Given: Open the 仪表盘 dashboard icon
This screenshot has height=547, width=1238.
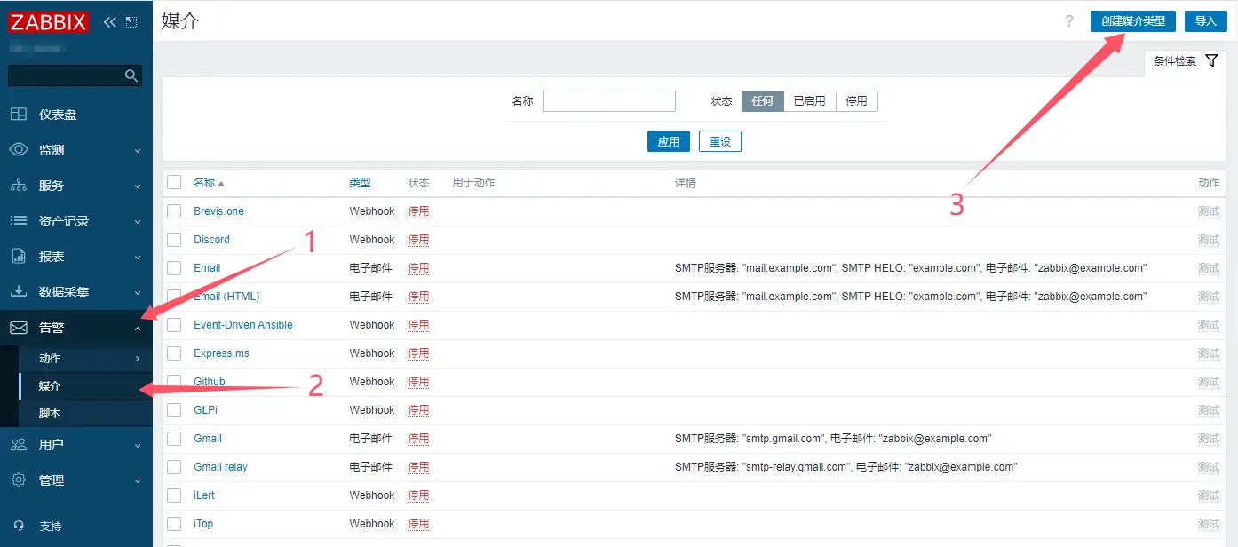Looking at the screenshot, I should click(x=19, y=115).
